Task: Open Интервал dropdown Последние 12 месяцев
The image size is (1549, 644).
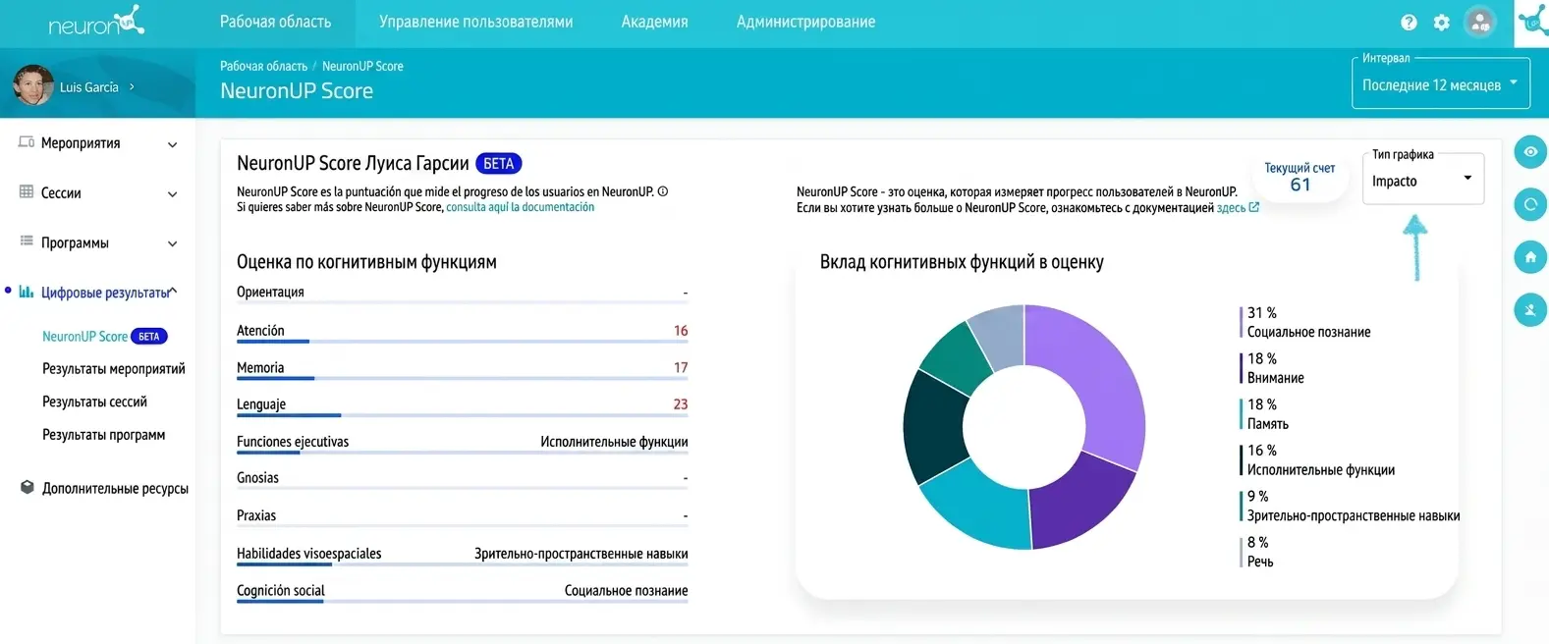Action: (x=1440, y=84)
